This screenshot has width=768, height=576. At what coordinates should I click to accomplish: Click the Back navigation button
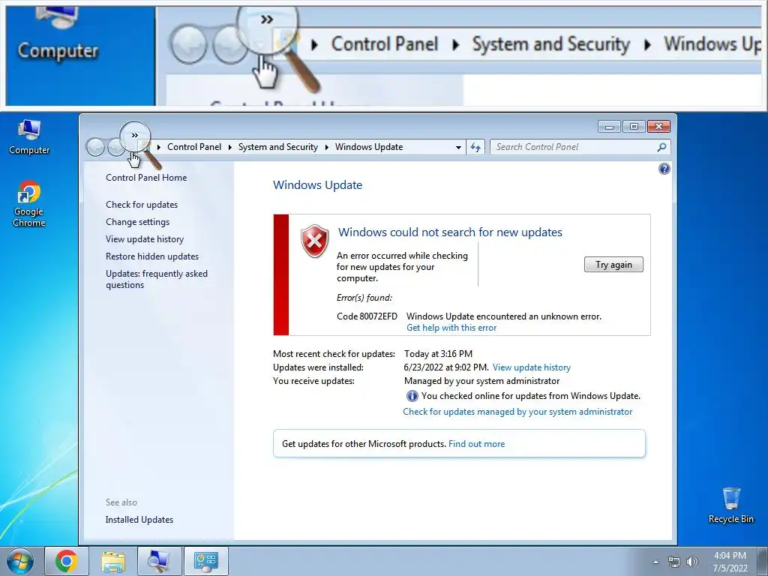95,147
